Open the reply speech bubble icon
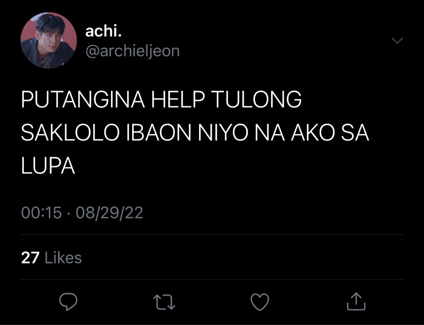This screenshot has width=424, height=325. pos(68,301)
